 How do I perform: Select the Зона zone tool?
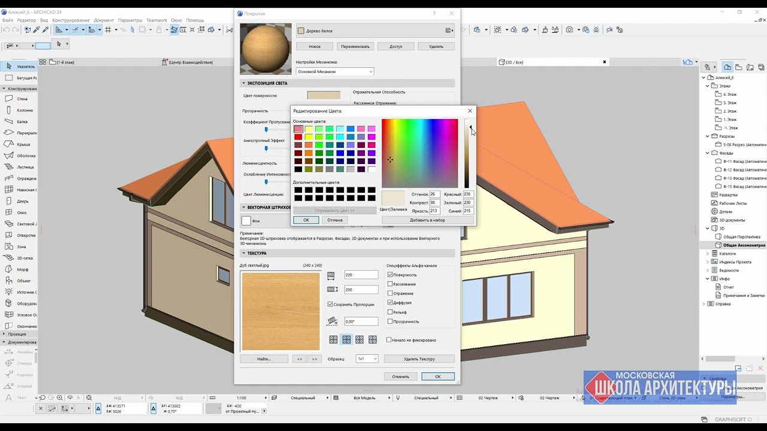19,247
